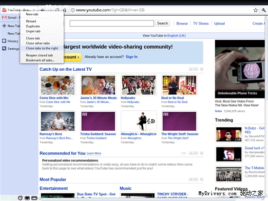Click the History clock icon in sidebar
This screenshot has height=201, width=268.
tap(4, 41)
